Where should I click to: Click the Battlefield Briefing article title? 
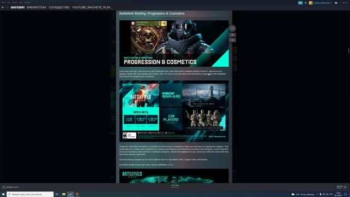coord(152,13)
